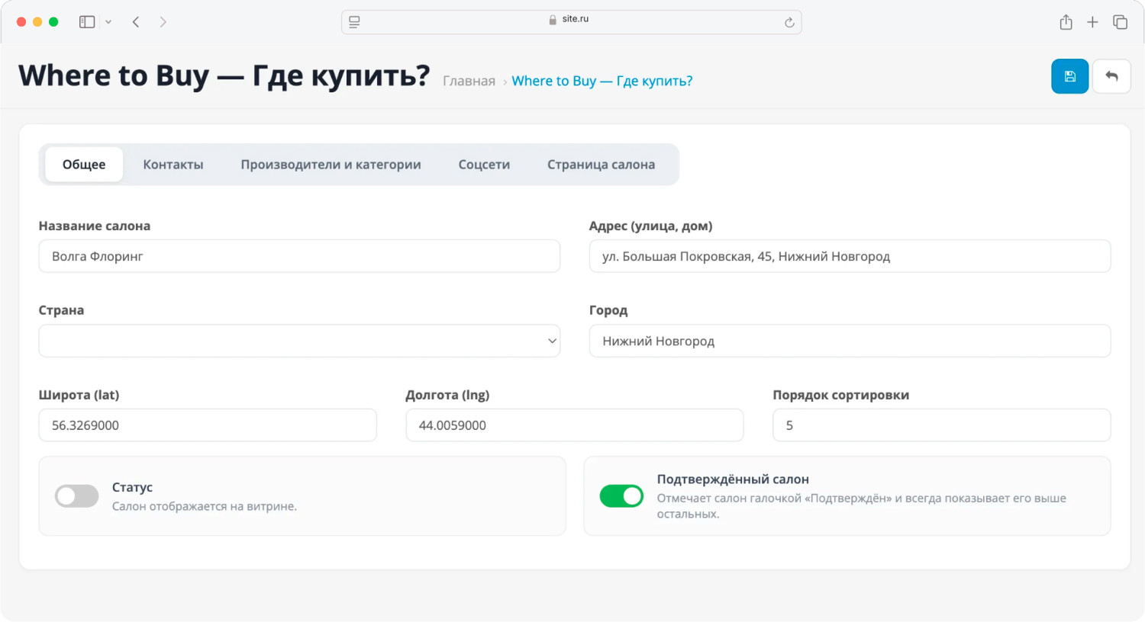Follow the Главная breadcrumb link
This screenshot has height=622, width=1145.
[x=469, y=81]
